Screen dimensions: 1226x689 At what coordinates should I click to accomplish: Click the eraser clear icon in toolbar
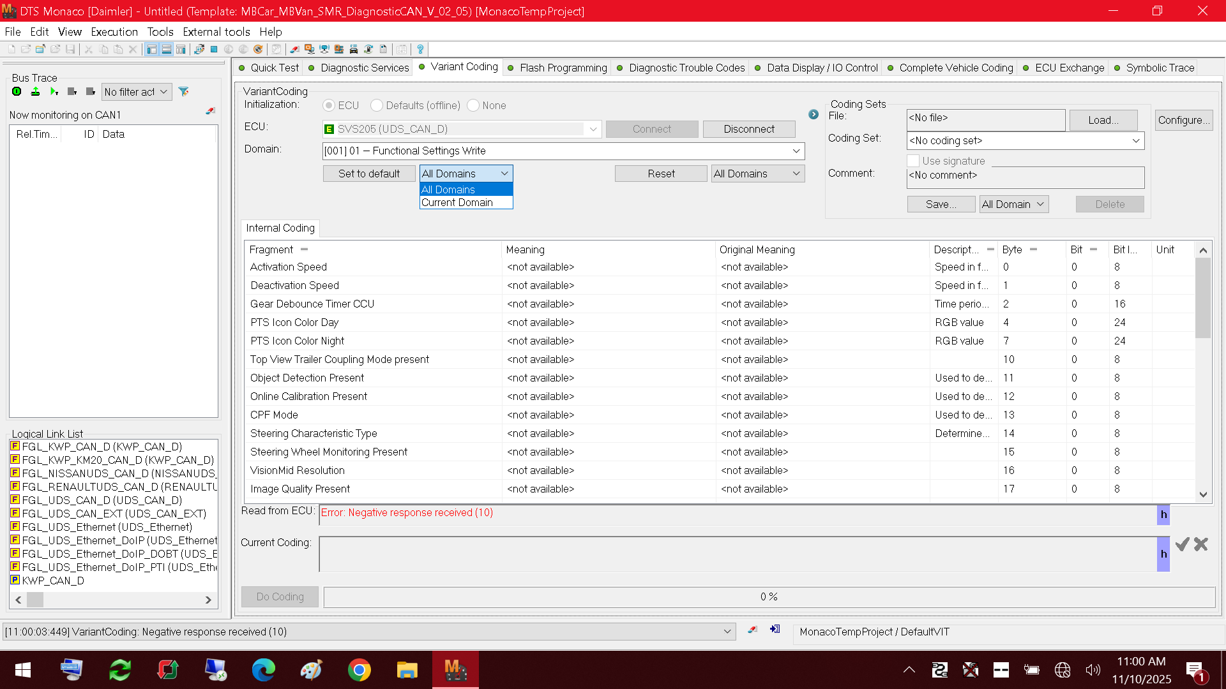pos(294,49)
